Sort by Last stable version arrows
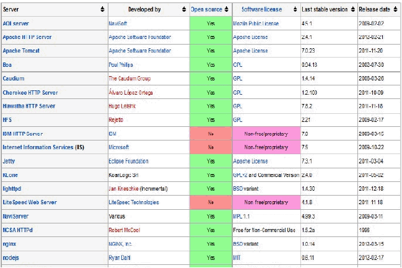The image size is (402, 268). pos(353,9)
